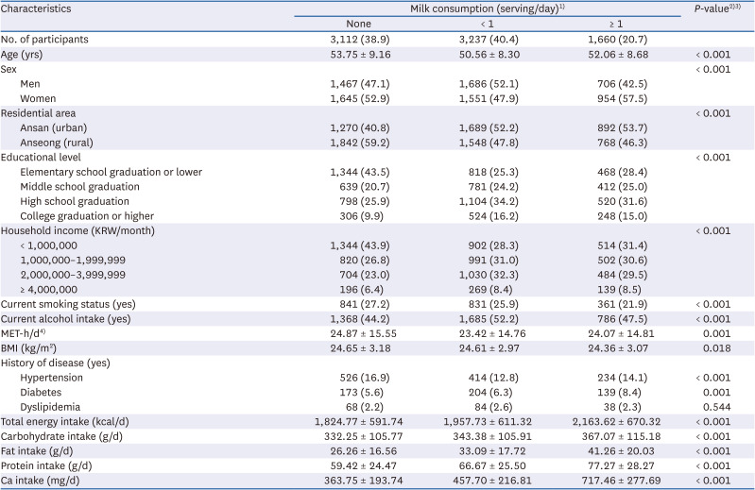Click the 'Middle school graduation' label

pyautogui.click(x=80, y=187)
